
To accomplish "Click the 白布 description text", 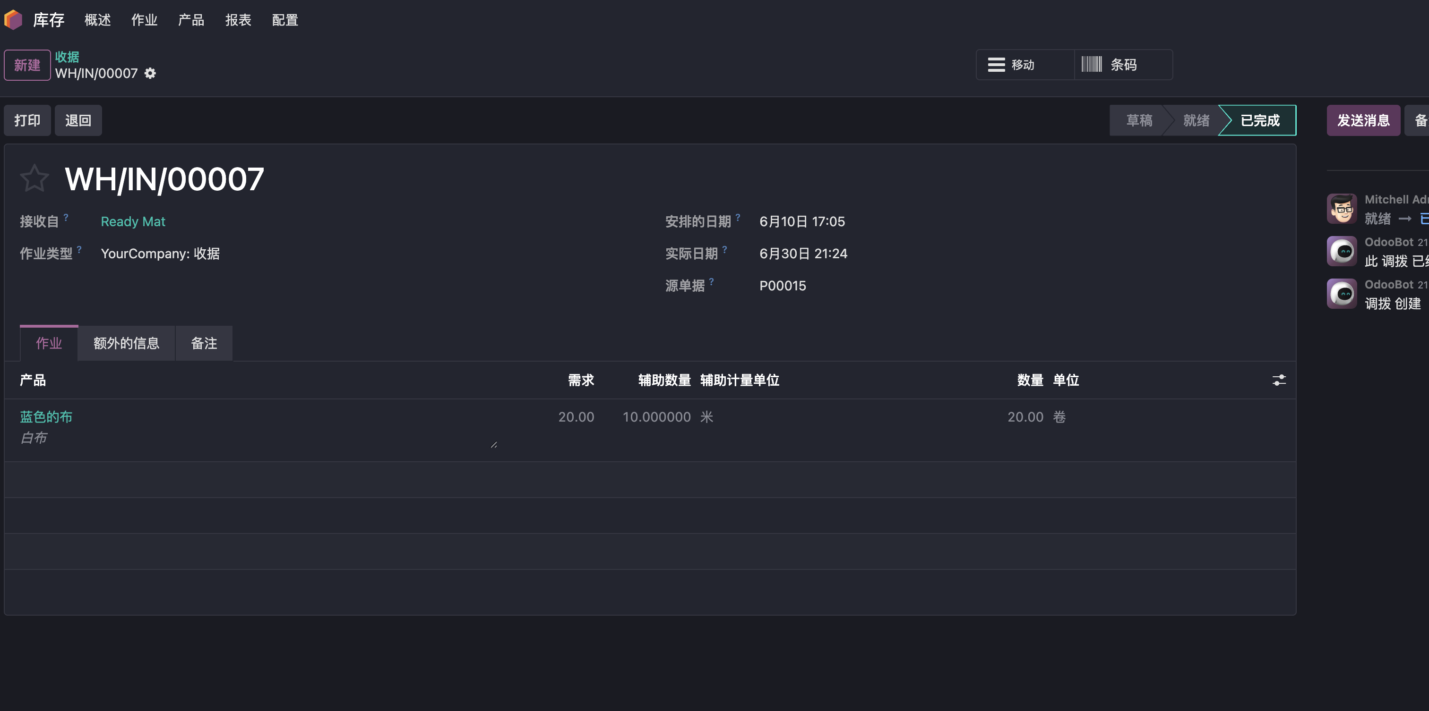I will pyautogui.click(x=34, y=438).
